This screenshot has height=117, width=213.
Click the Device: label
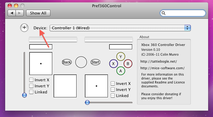pos(40,28)
